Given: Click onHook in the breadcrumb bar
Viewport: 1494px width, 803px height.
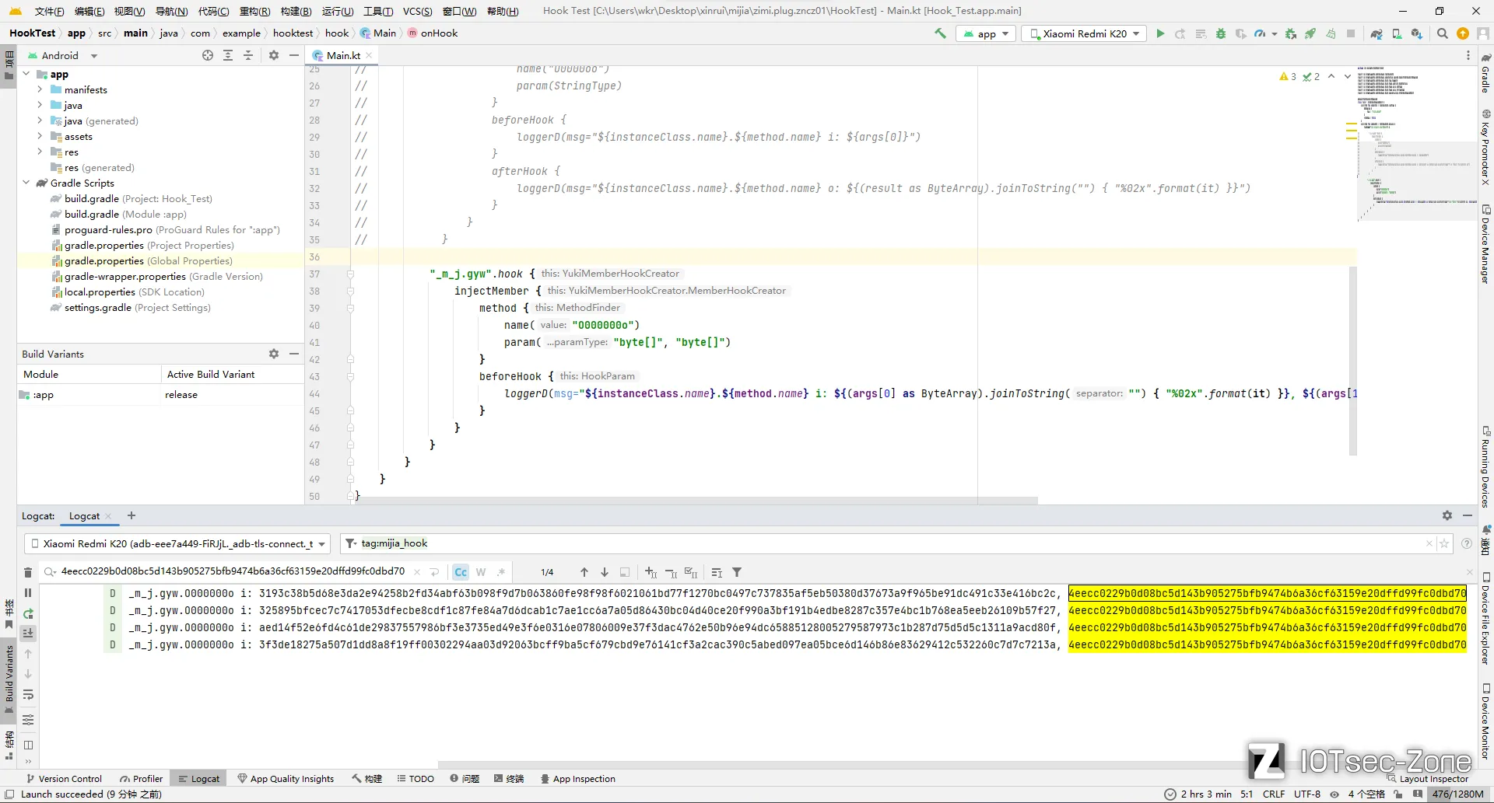Looking at the screenshot, I should [439, 33].
